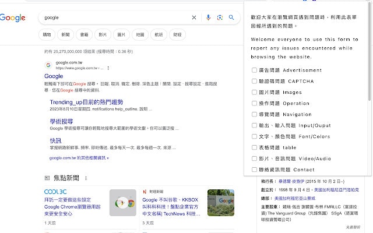Click the google.com.tw site favicon

[48, 65]
